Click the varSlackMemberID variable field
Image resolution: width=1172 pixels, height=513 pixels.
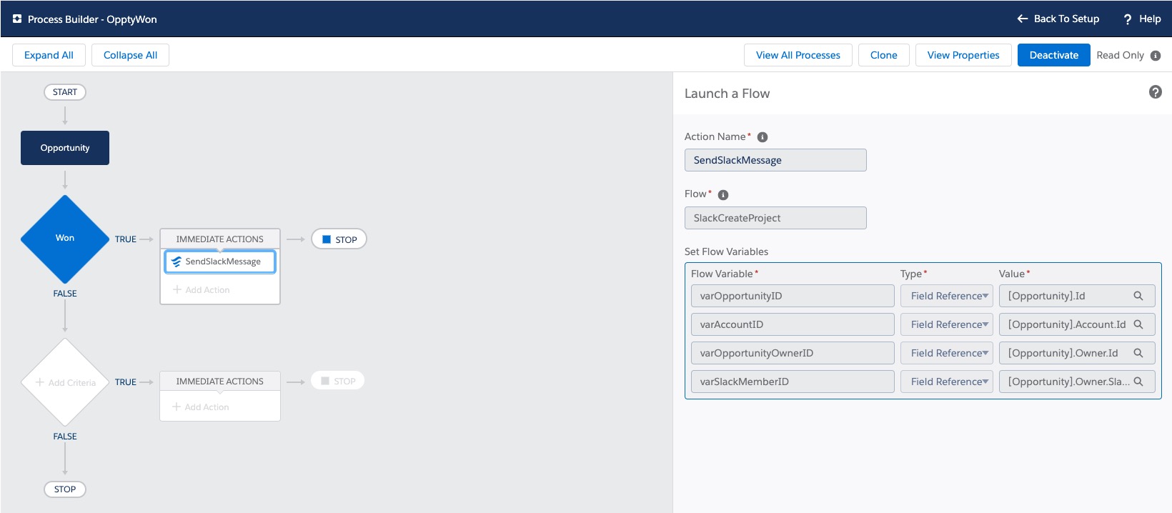[x=793, y=382]
